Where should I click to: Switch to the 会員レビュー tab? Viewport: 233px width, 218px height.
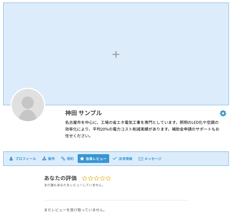[x=93, y=159]
